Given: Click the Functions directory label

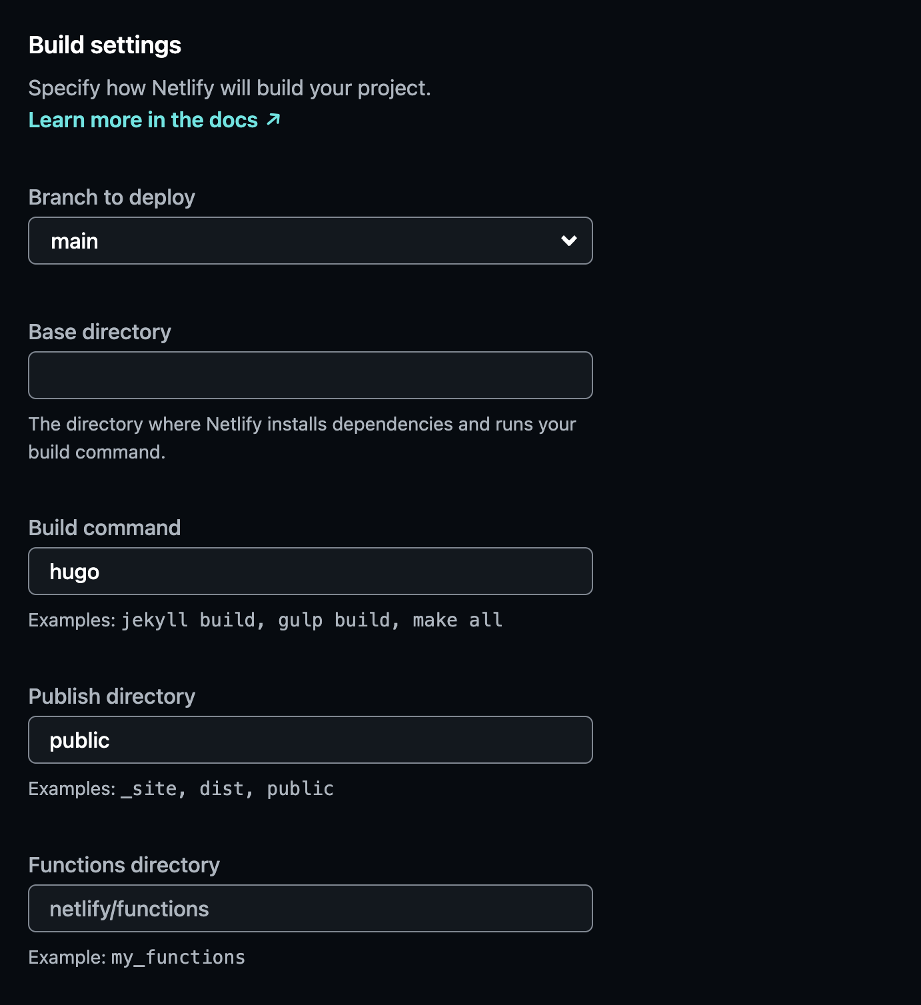Looking at the screenshot, I should (124, 865).
